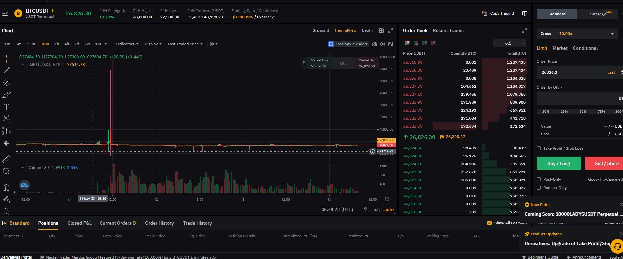
Task: Check Take Profit / Stop Loss
Action: (539, 148)
